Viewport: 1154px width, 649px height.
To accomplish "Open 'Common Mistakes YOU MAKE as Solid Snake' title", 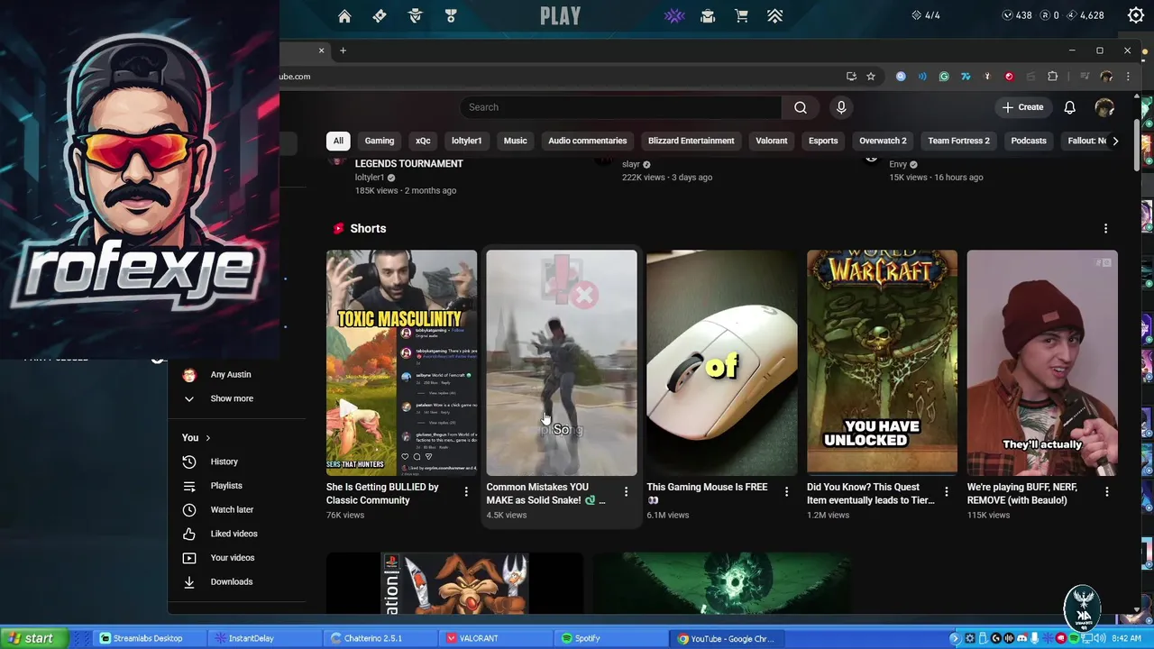I will [545, 494].
